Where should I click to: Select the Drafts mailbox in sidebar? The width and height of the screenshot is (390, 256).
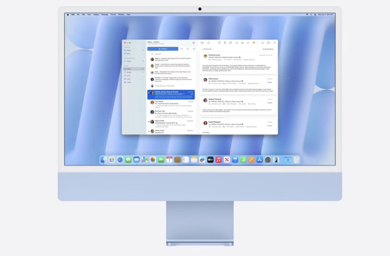click(x=129, y=72)
